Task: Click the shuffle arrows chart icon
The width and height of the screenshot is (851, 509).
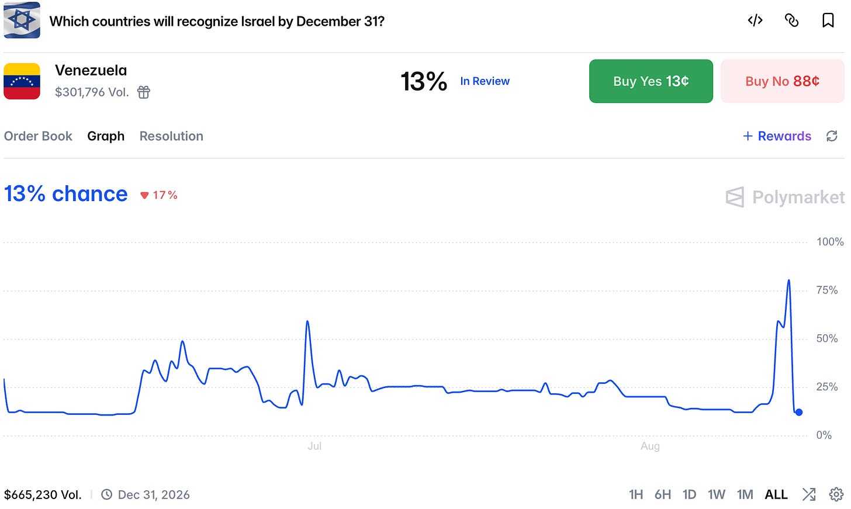Action: (809, 494)
